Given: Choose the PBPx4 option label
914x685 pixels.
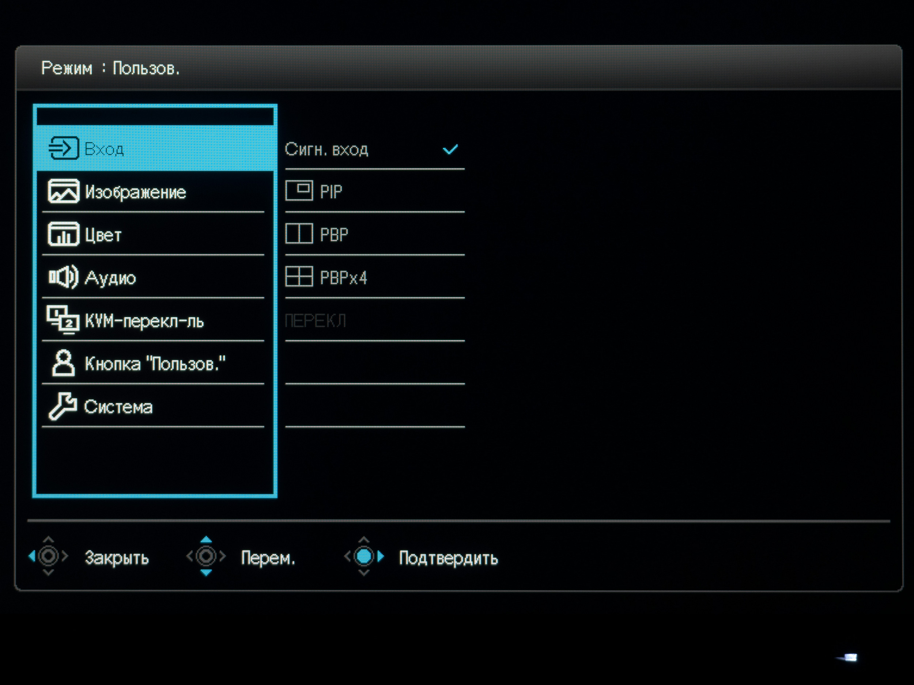Looking at the screenshot, I should (x=343, y=278).
